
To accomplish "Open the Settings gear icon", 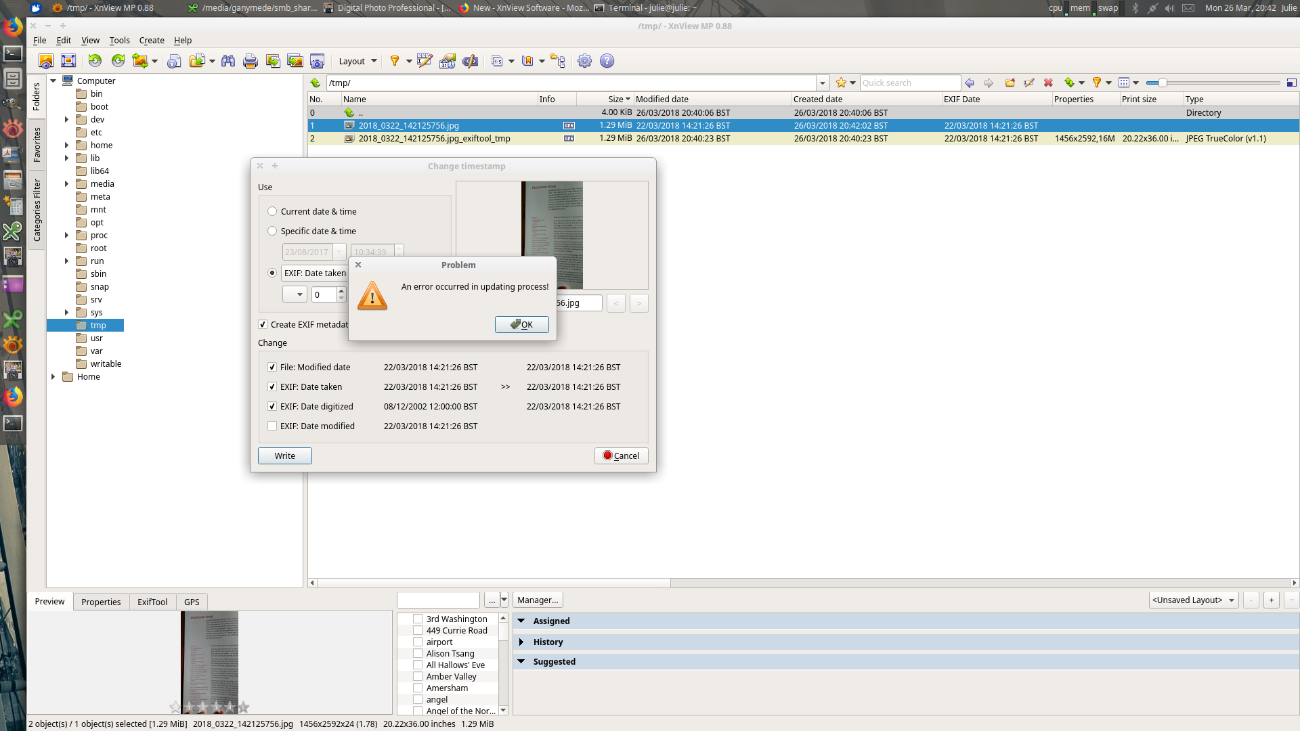I will tap(584, 61).
